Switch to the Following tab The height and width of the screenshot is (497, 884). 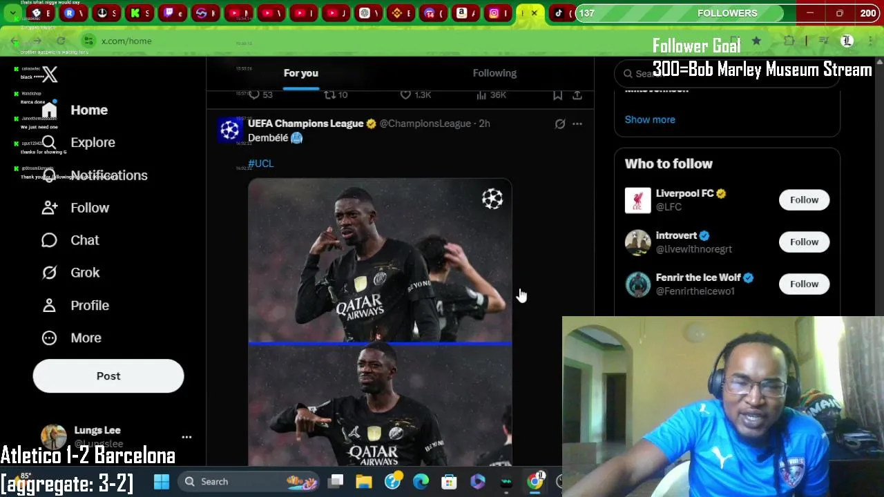494,73
